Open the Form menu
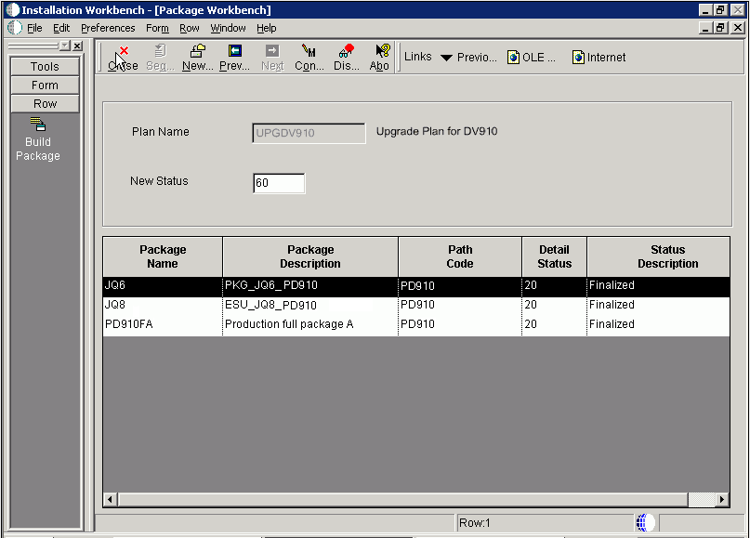Screen dimensions: 750x538 157,28
